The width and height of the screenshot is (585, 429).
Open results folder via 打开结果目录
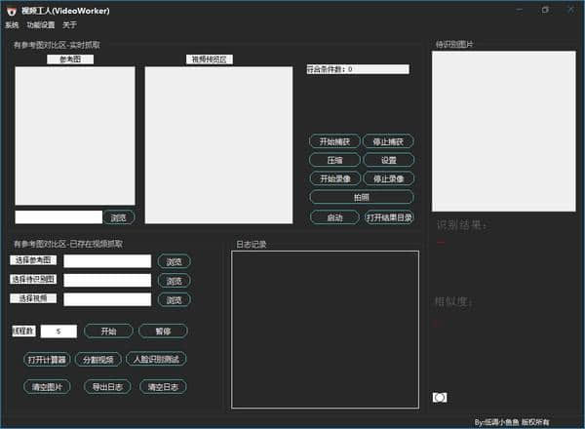(388, 217)
